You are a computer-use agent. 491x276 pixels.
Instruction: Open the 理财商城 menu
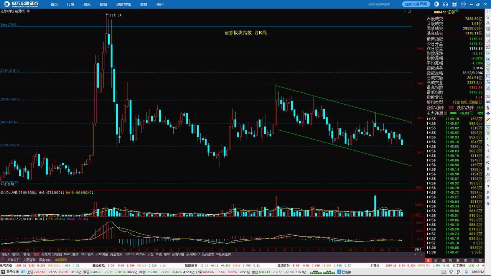pos(124,4)
